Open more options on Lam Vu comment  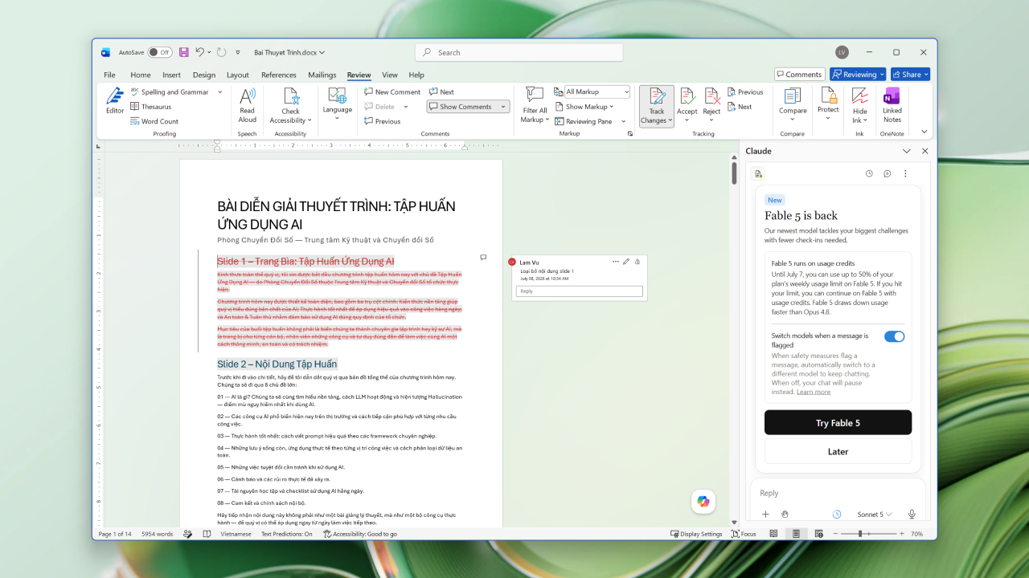coord(616,262)
